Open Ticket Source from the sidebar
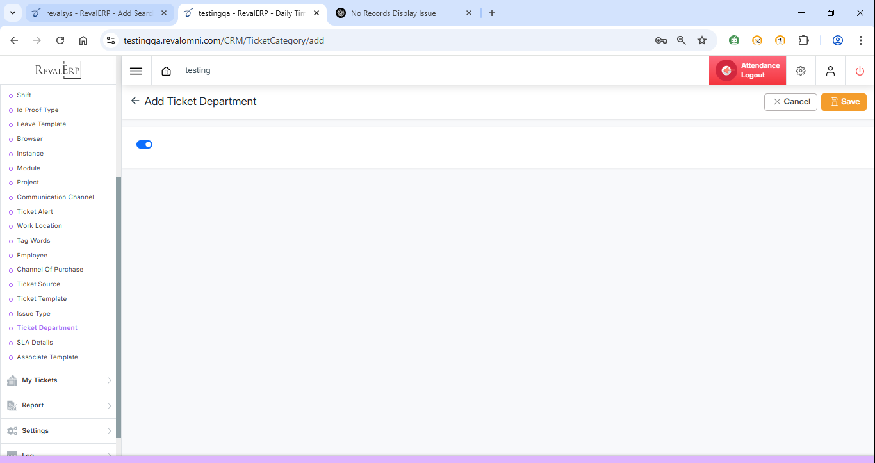The height and width of the screenshot is (463, 875). 38,284
